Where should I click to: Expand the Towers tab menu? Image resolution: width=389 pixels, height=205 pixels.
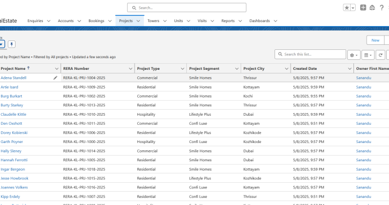coord(165,21)
